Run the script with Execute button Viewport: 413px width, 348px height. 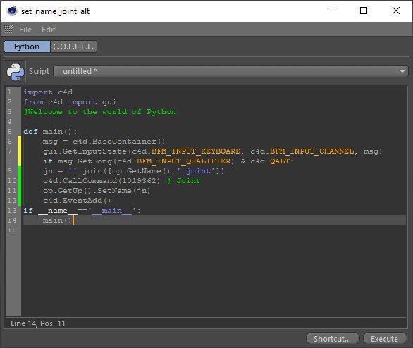click(385, 339)
